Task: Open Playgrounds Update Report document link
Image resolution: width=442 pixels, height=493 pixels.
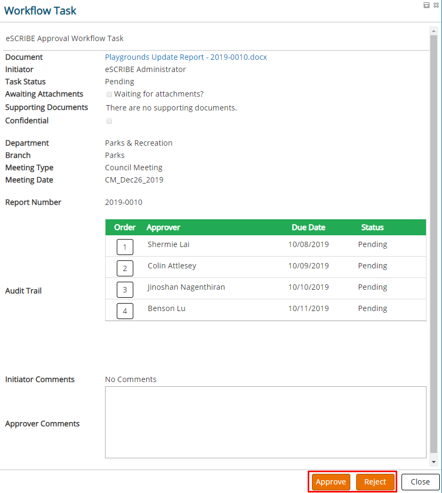Action: (186, 57)
